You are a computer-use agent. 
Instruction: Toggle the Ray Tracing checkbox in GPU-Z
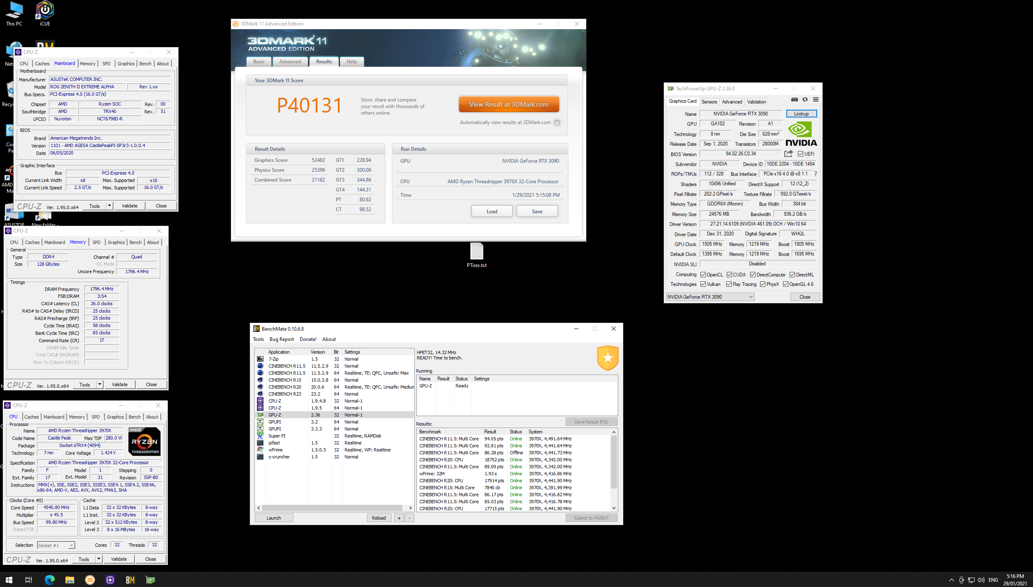tap(729, 284)
